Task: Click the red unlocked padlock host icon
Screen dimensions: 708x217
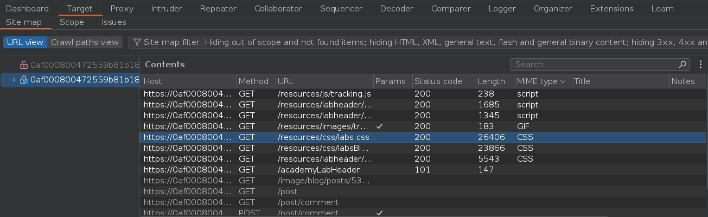Action: tap(23, 65)
